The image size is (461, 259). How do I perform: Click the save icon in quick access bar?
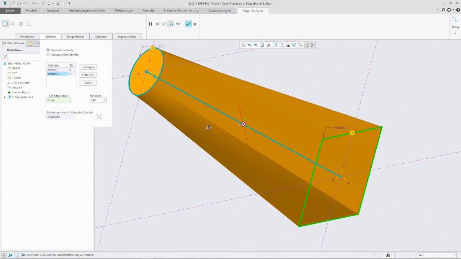(x=19, y=3)
